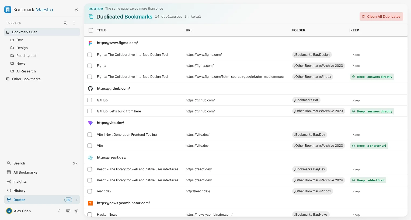The image size is (411, 220).
Task: Click the /Bookmarks Bar/News folder tag
Action: tap(311, 214)
